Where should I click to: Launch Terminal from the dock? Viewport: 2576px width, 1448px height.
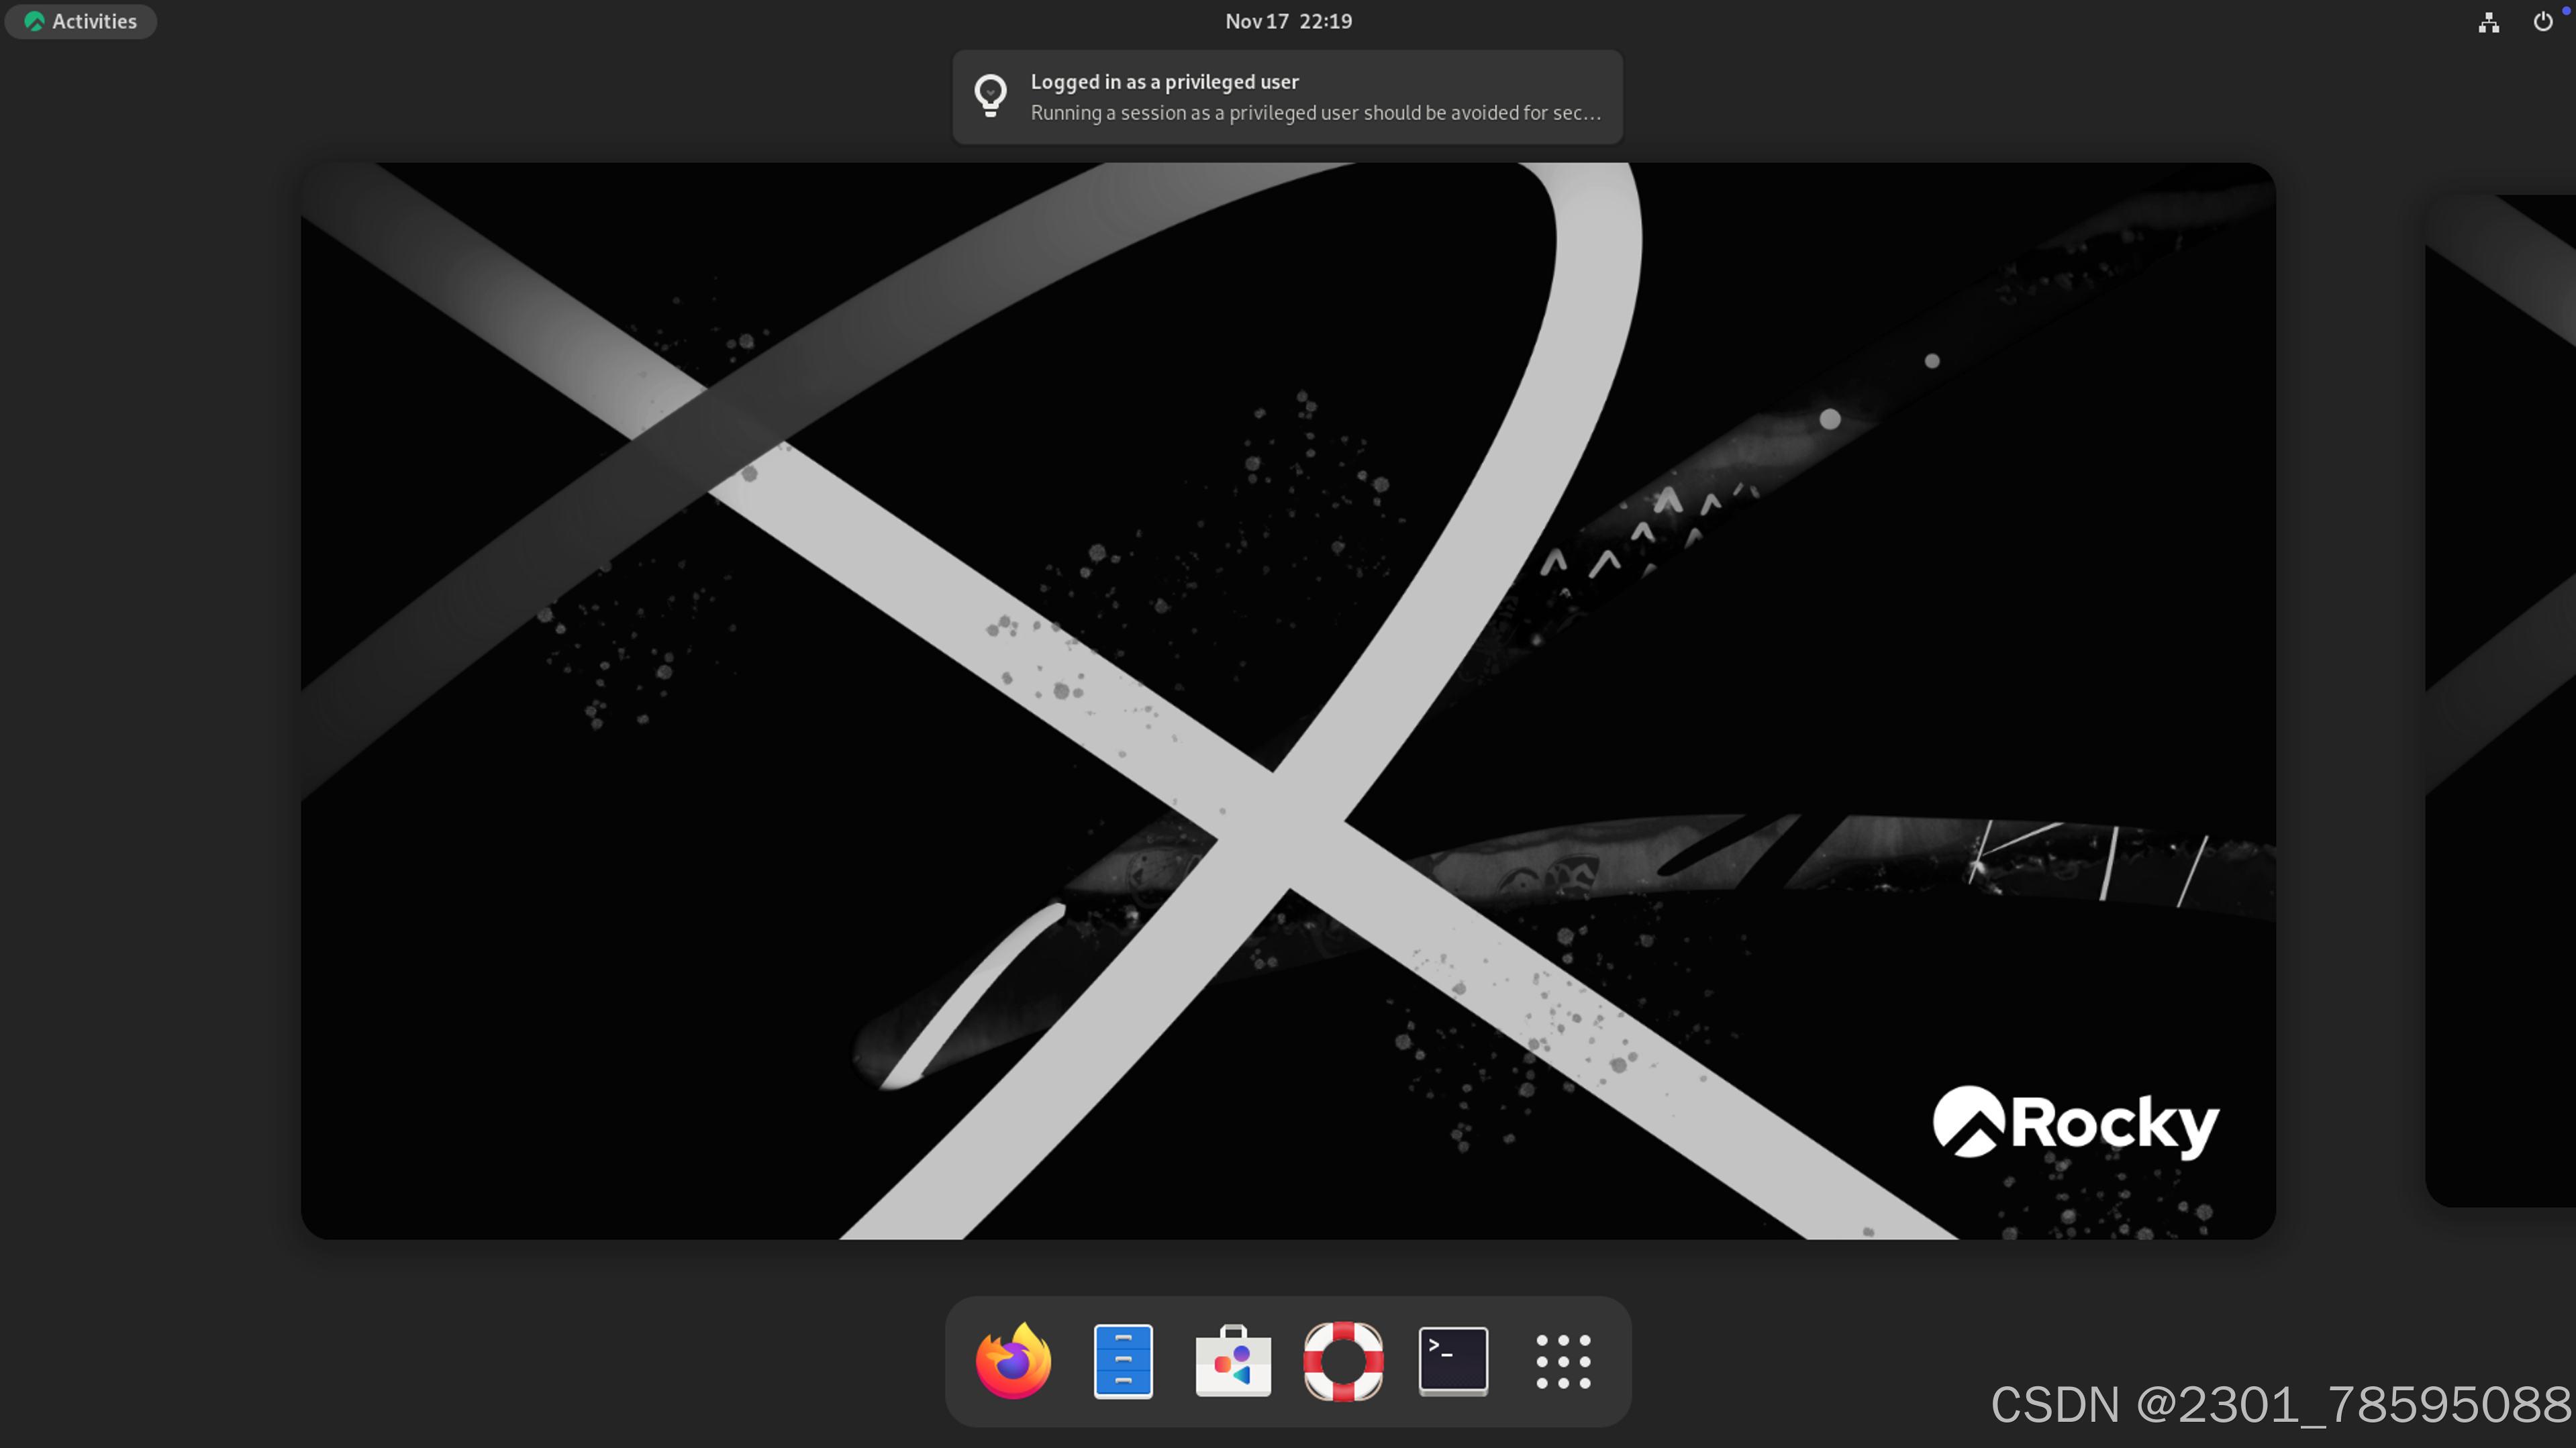click(x=1453, y=1361)
